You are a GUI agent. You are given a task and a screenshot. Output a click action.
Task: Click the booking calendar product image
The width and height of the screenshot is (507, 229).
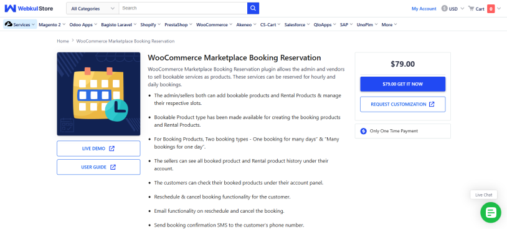coord(98,94)
